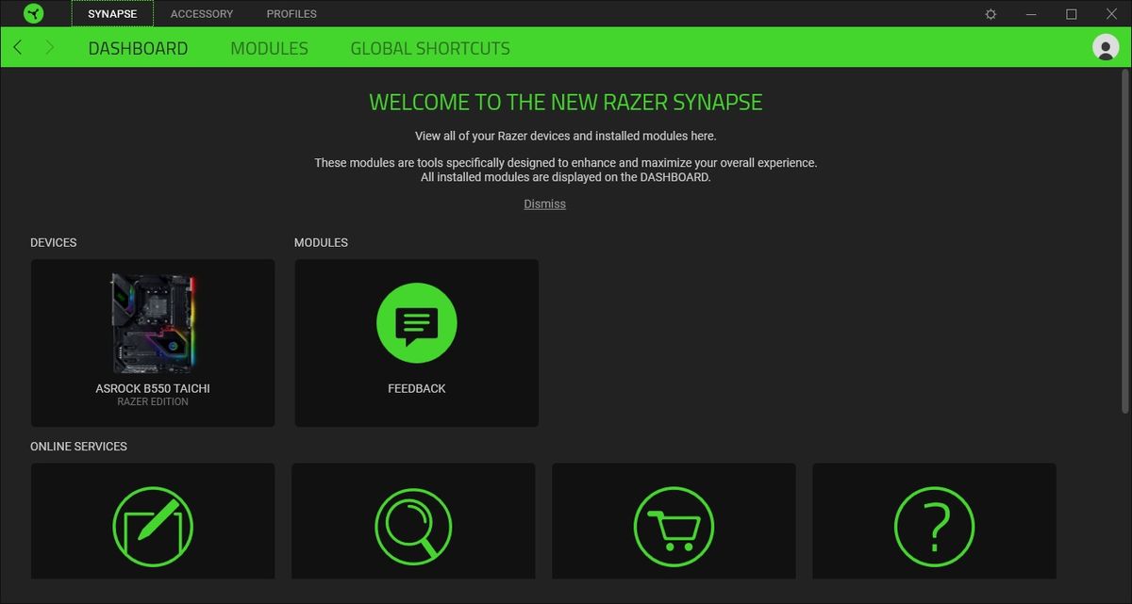Go forward with the right arrow

[49, 47]
